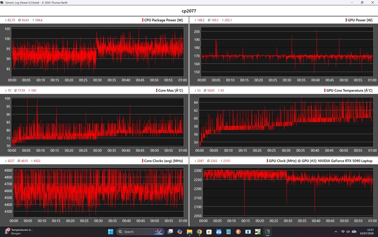This screenshot has width=378, height=237.
Task: Click the GPU temperature maximum value 65
Action: 222,90
